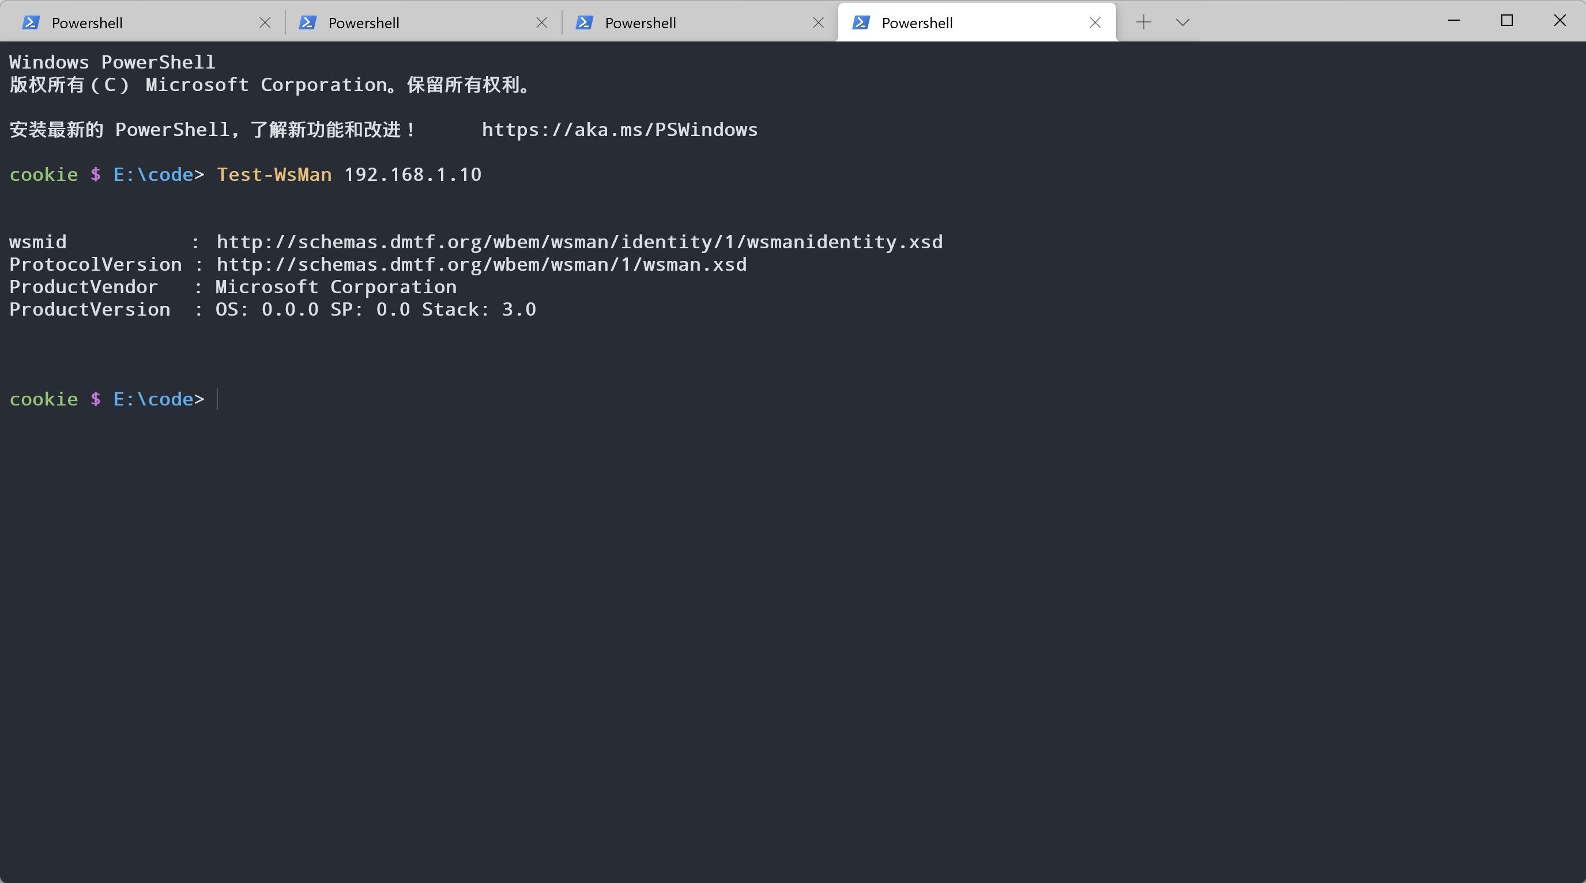
Task: Click the Test-WsMan command text
Action: 274,175
